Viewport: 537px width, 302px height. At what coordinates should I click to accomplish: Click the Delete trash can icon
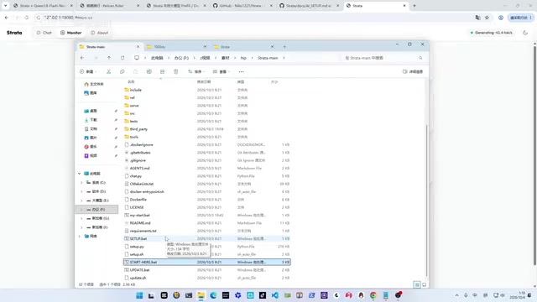[175, 71]
